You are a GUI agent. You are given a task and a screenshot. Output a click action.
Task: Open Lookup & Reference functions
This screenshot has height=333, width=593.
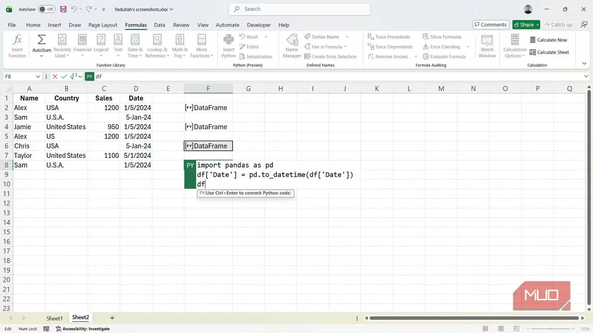[157, 46]
